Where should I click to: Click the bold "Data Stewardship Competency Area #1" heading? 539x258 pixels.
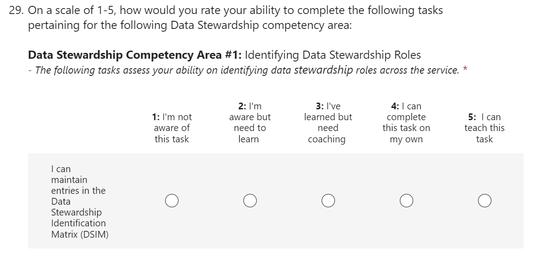click(x=135, y=55)
